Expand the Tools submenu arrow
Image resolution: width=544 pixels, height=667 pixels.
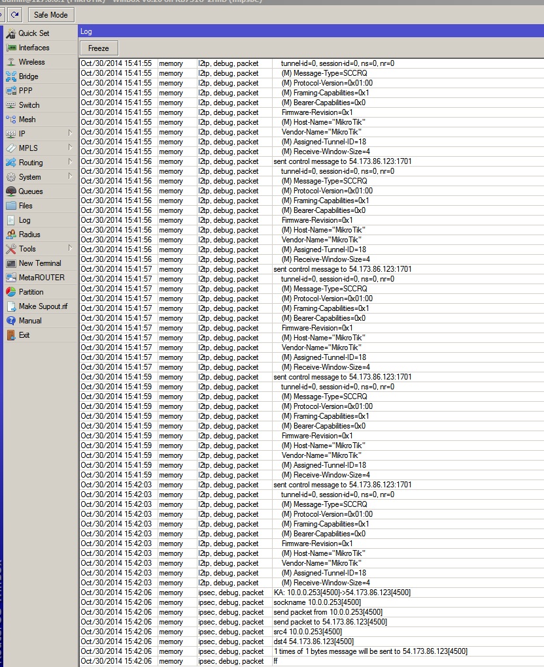pos(70,248)
